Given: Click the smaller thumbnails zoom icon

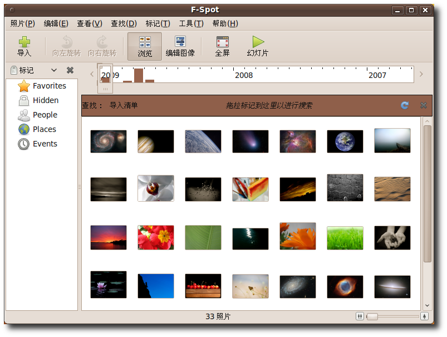Looking at the screenshot, I should tap(360, 316).
